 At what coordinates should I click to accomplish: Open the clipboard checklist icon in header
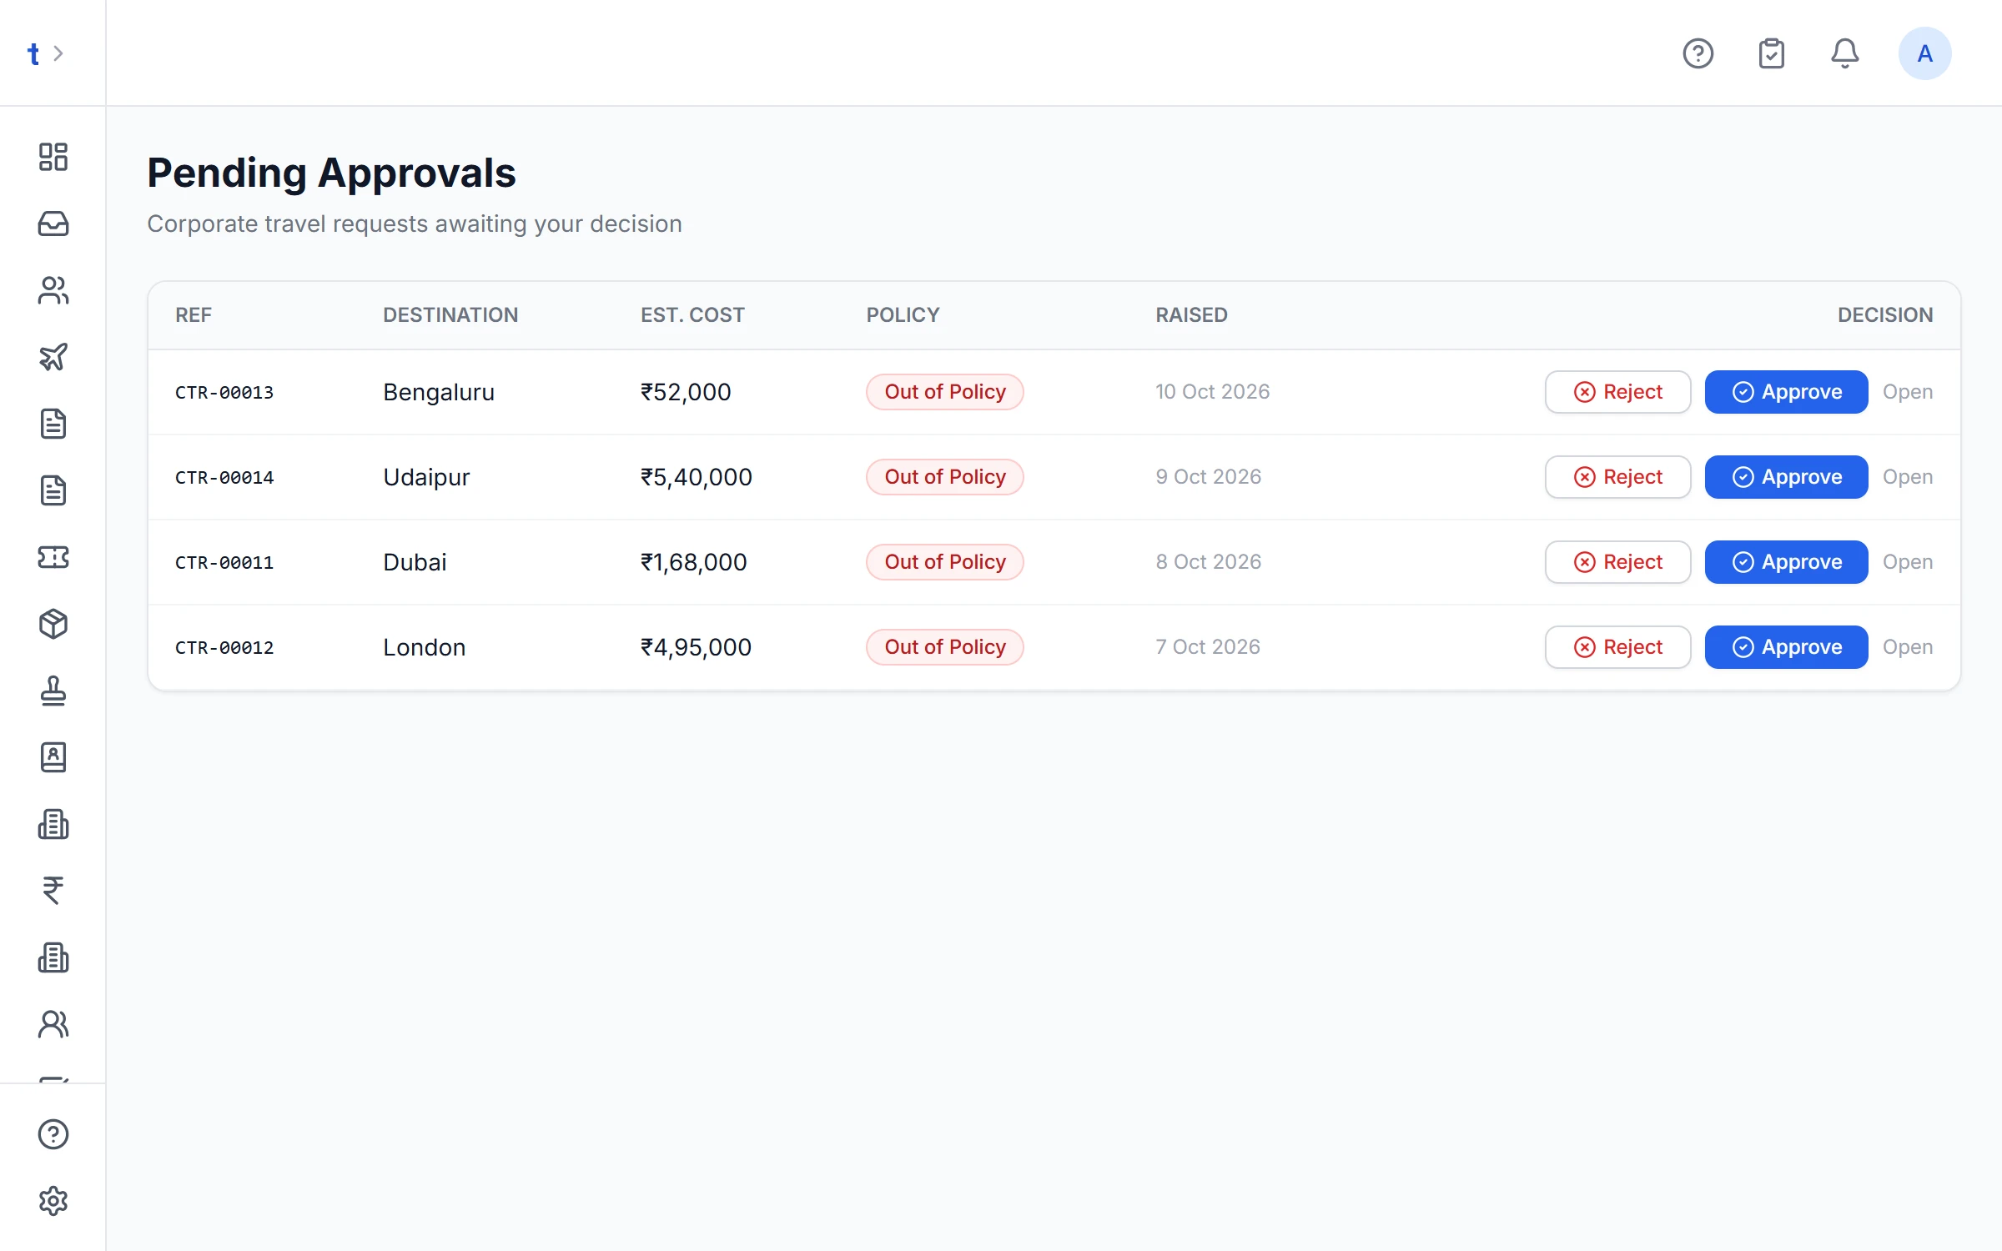1771,53
